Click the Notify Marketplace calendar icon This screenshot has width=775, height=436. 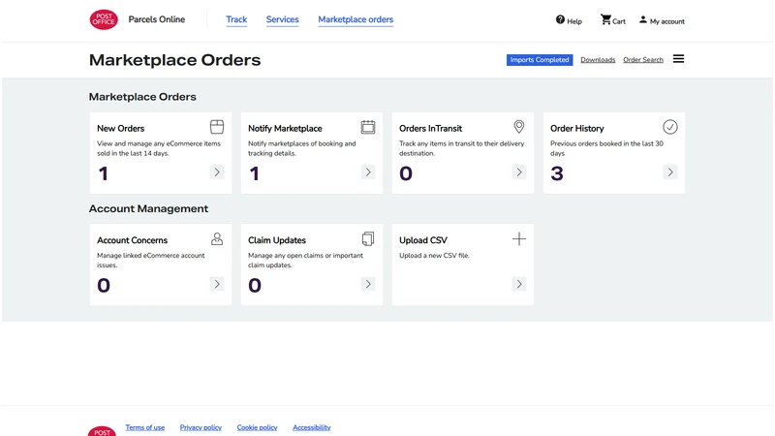coord(368,127)
